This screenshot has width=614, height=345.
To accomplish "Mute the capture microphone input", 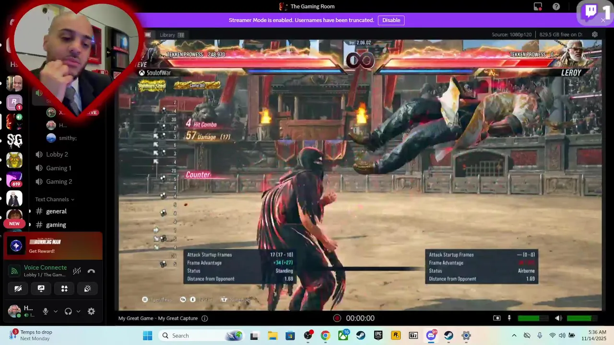I will (509, 318).
